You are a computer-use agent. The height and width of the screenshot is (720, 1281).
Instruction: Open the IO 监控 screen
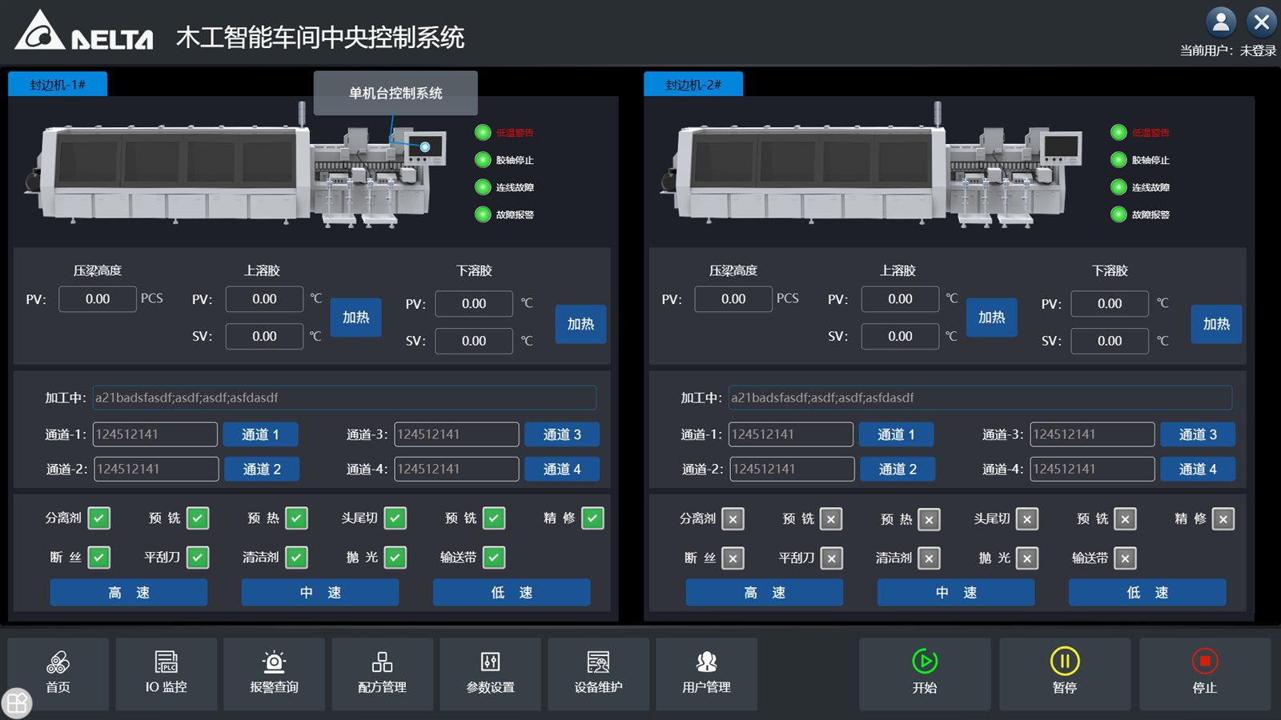click(167, 674)
